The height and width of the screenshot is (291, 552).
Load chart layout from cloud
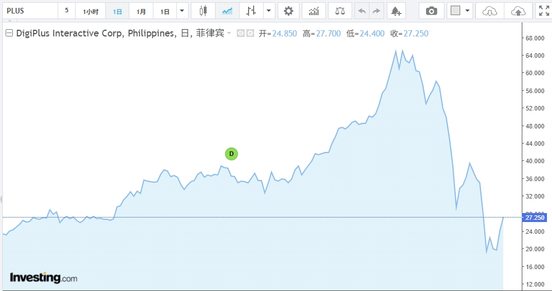click(490, 11)
